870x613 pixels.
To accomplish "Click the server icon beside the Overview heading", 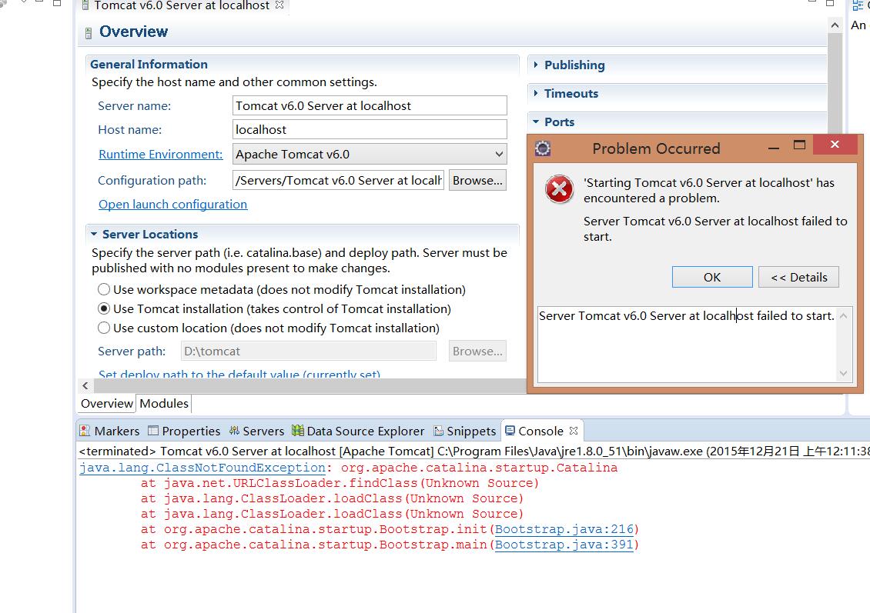I will point(89,33).
